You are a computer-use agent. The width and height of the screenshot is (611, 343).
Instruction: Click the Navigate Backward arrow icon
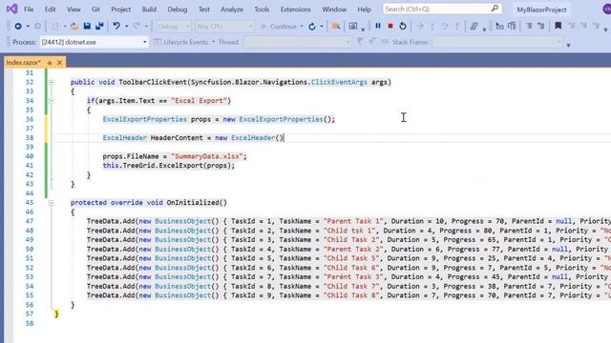coord(18,26)
